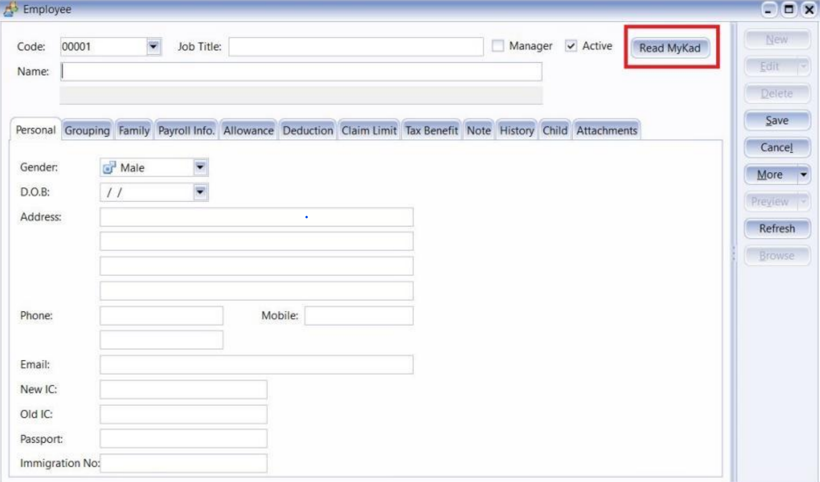Click the Employee window title icon
820x482 pixels.
point(11,9)
